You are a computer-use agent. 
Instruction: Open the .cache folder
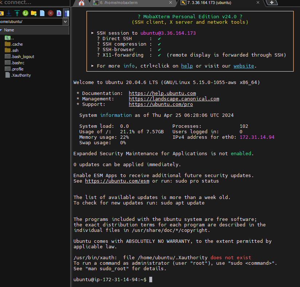[x=14, y=44]
